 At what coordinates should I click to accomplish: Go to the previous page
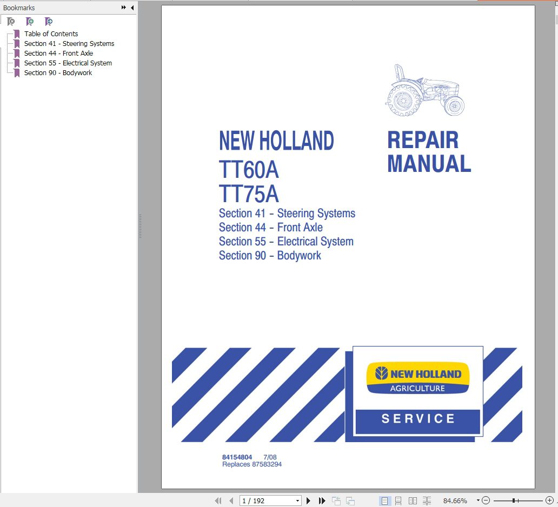pos(231,501)
